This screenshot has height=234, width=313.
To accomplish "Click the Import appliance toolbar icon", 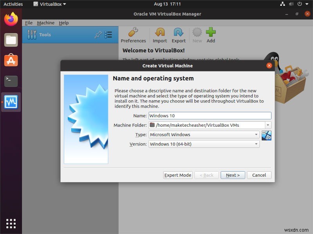I will pyautogui.click(x=160, y=35).
